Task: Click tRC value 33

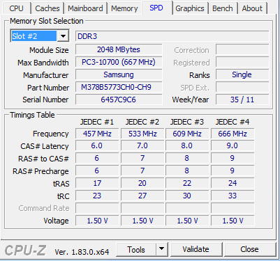Action: click(x=233, y=196)
